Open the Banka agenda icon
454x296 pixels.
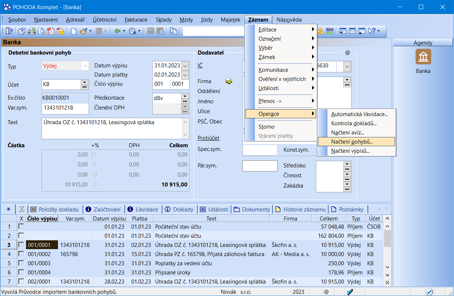coord(423,57)
